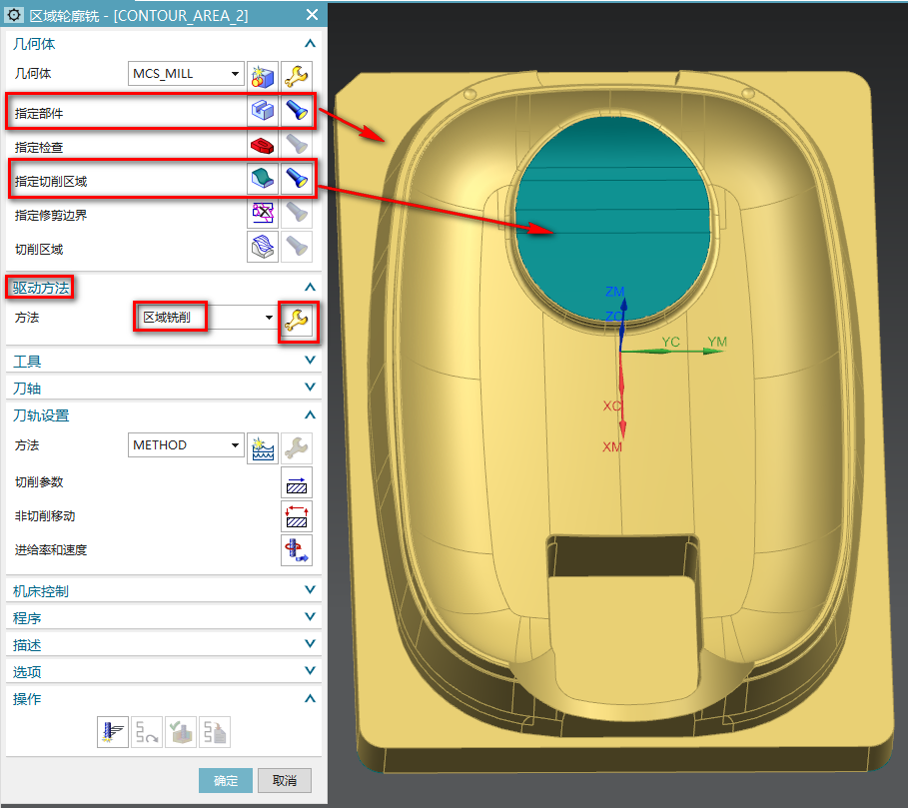Display specified part with flashlight icon

point(297,110)
